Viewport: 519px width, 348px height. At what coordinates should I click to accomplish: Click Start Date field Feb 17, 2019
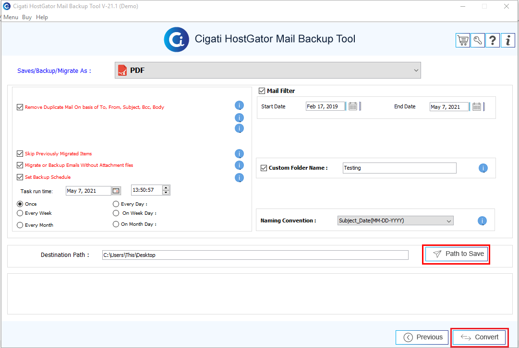[325, 106]
